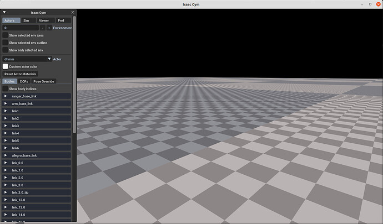Open the Viewer tab

click(46, 20)
